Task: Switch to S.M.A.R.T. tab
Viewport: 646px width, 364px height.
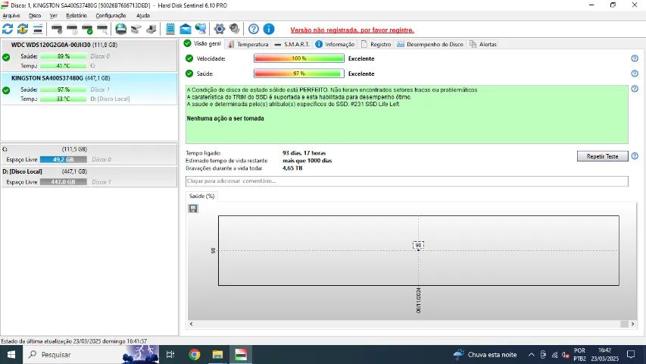Action: click(292, 44)
